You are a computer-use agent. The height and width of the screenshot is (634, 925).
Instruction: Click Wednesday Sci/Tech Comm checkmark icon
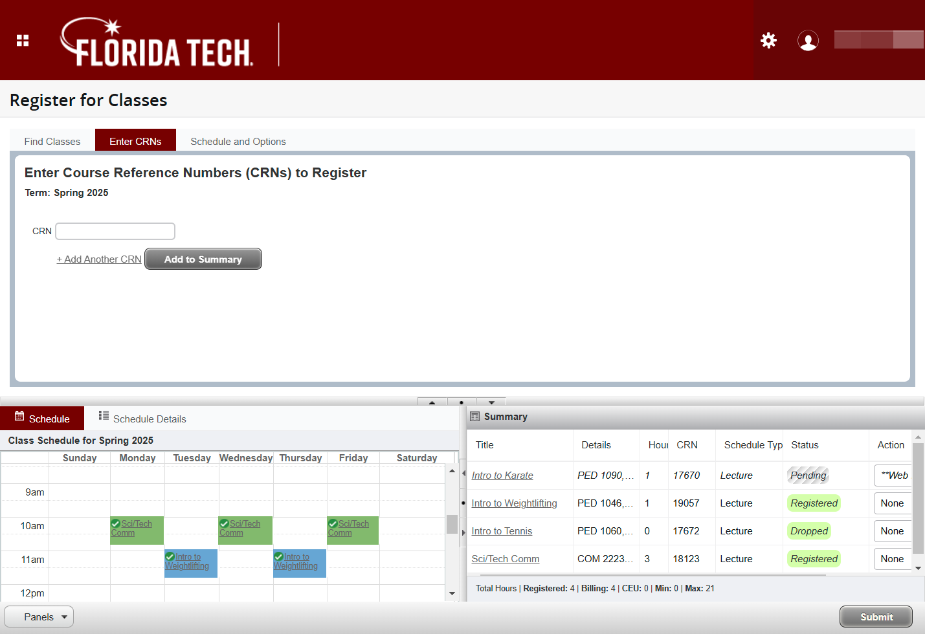click(x=224, y=523)
